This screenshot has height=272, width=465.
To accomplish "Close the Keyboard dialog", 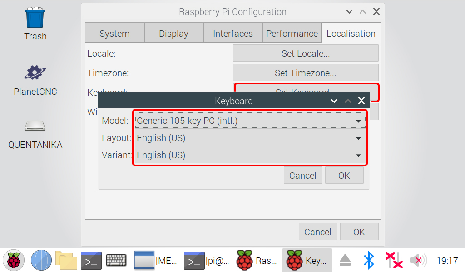I will coord(361,101).
